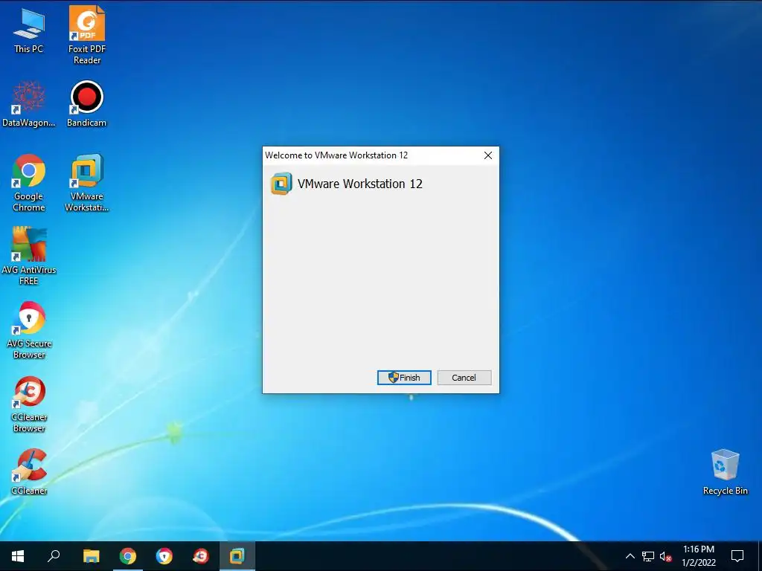Select the VMware Workstation desktop shortcut
This screenshot has height=571, width=762.
click(x=86, y=183)
